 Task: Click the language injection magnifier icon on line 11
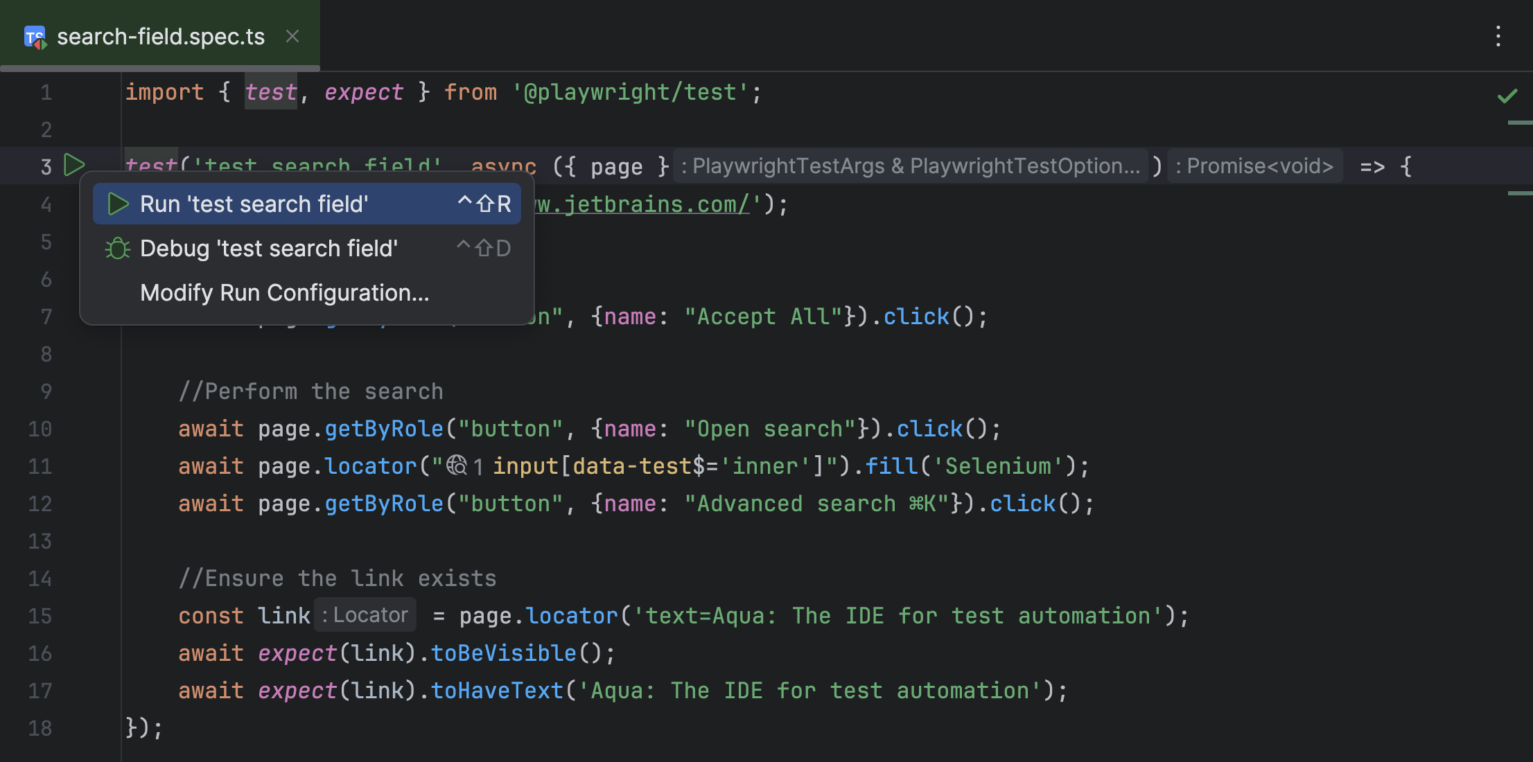click(x=457, y=466)
